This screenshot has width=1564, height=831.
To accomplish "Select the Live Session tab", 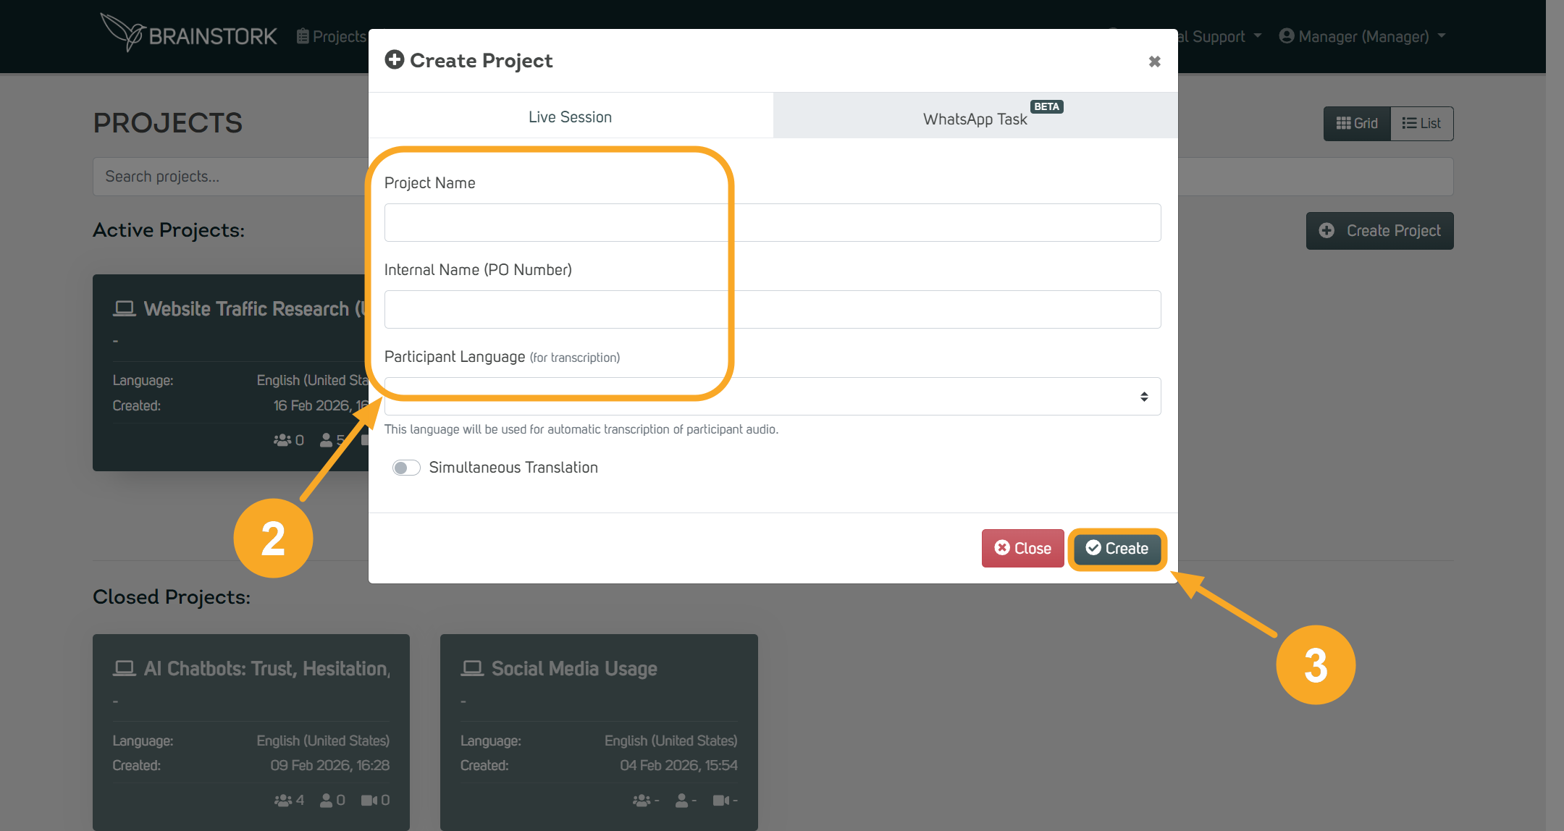I will 570,117.
